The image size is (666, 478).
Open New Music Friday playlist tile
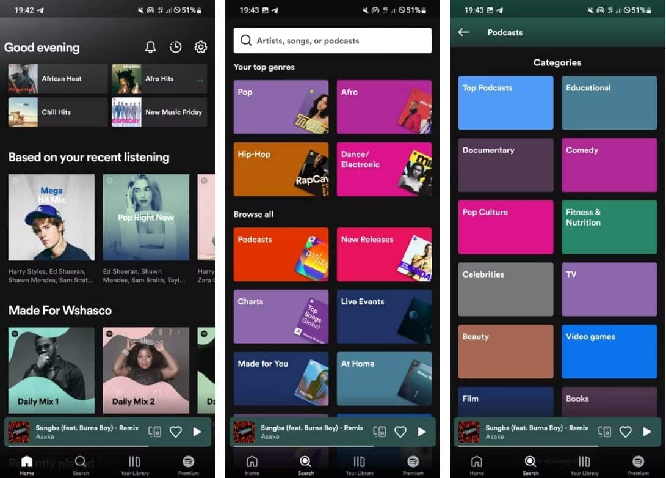coord(159,112)
